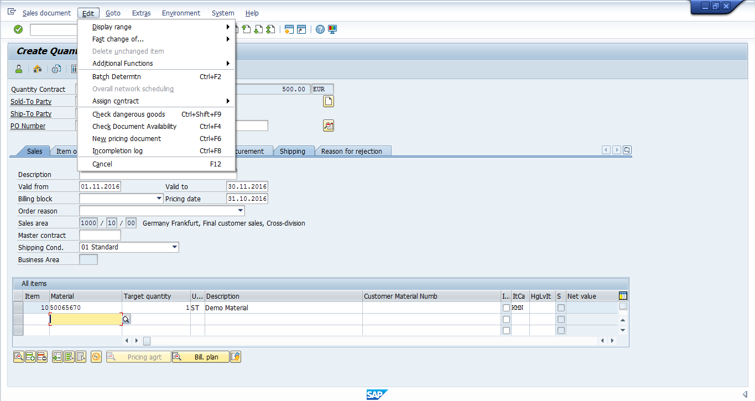Open the SAP window menu icon

tap(12, 12)
